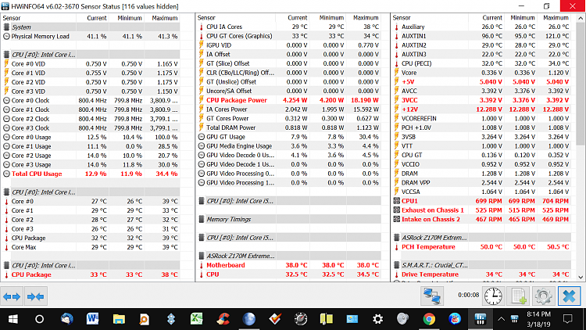Select the DRAM VPP row
Viewport: 586px width, 330px height.
click(x=482, y=182)
